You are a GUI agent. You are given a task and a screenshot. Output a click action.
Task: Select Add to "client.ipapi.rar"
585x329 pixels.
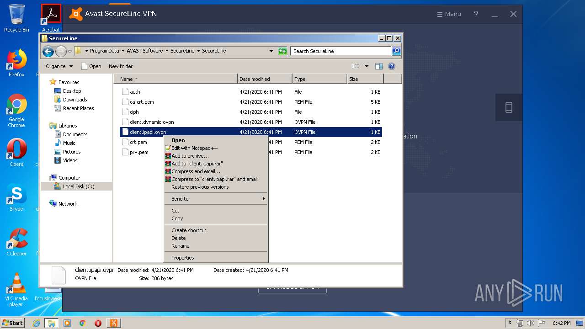(215, 164)
